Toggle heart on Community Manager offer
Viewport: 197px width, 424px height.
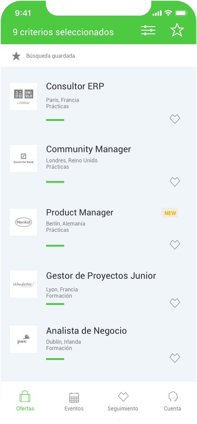click(175, 182)
